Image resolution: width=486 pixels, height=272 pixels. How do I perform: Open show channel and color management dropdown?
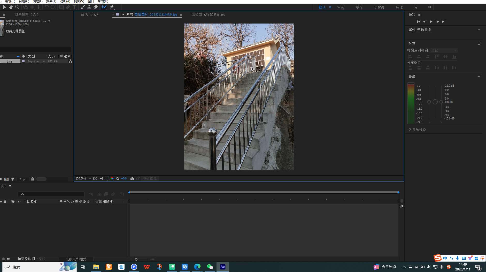click(x=112, y=178)
